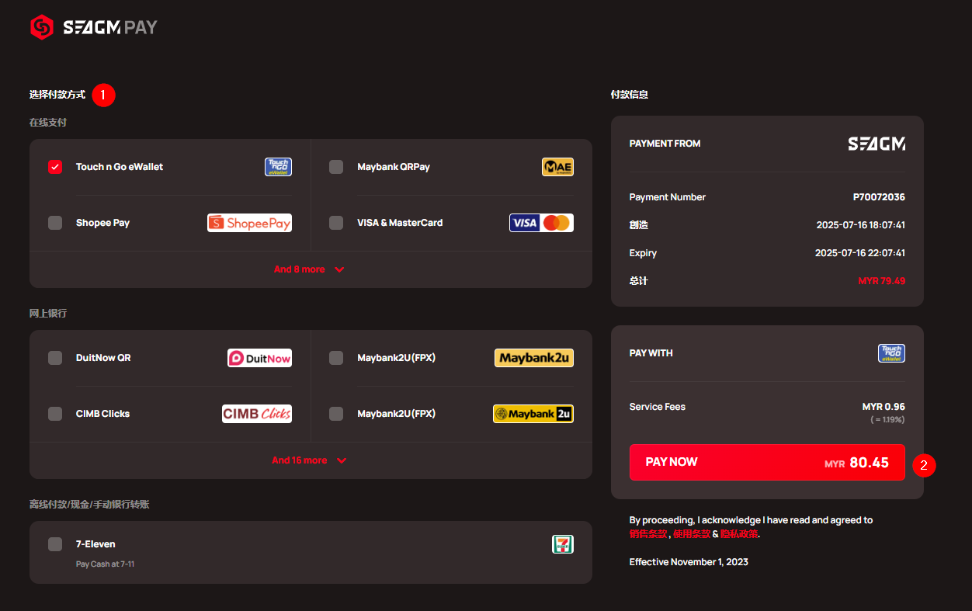Click the 7-Eleven logo

click(562, 544)
